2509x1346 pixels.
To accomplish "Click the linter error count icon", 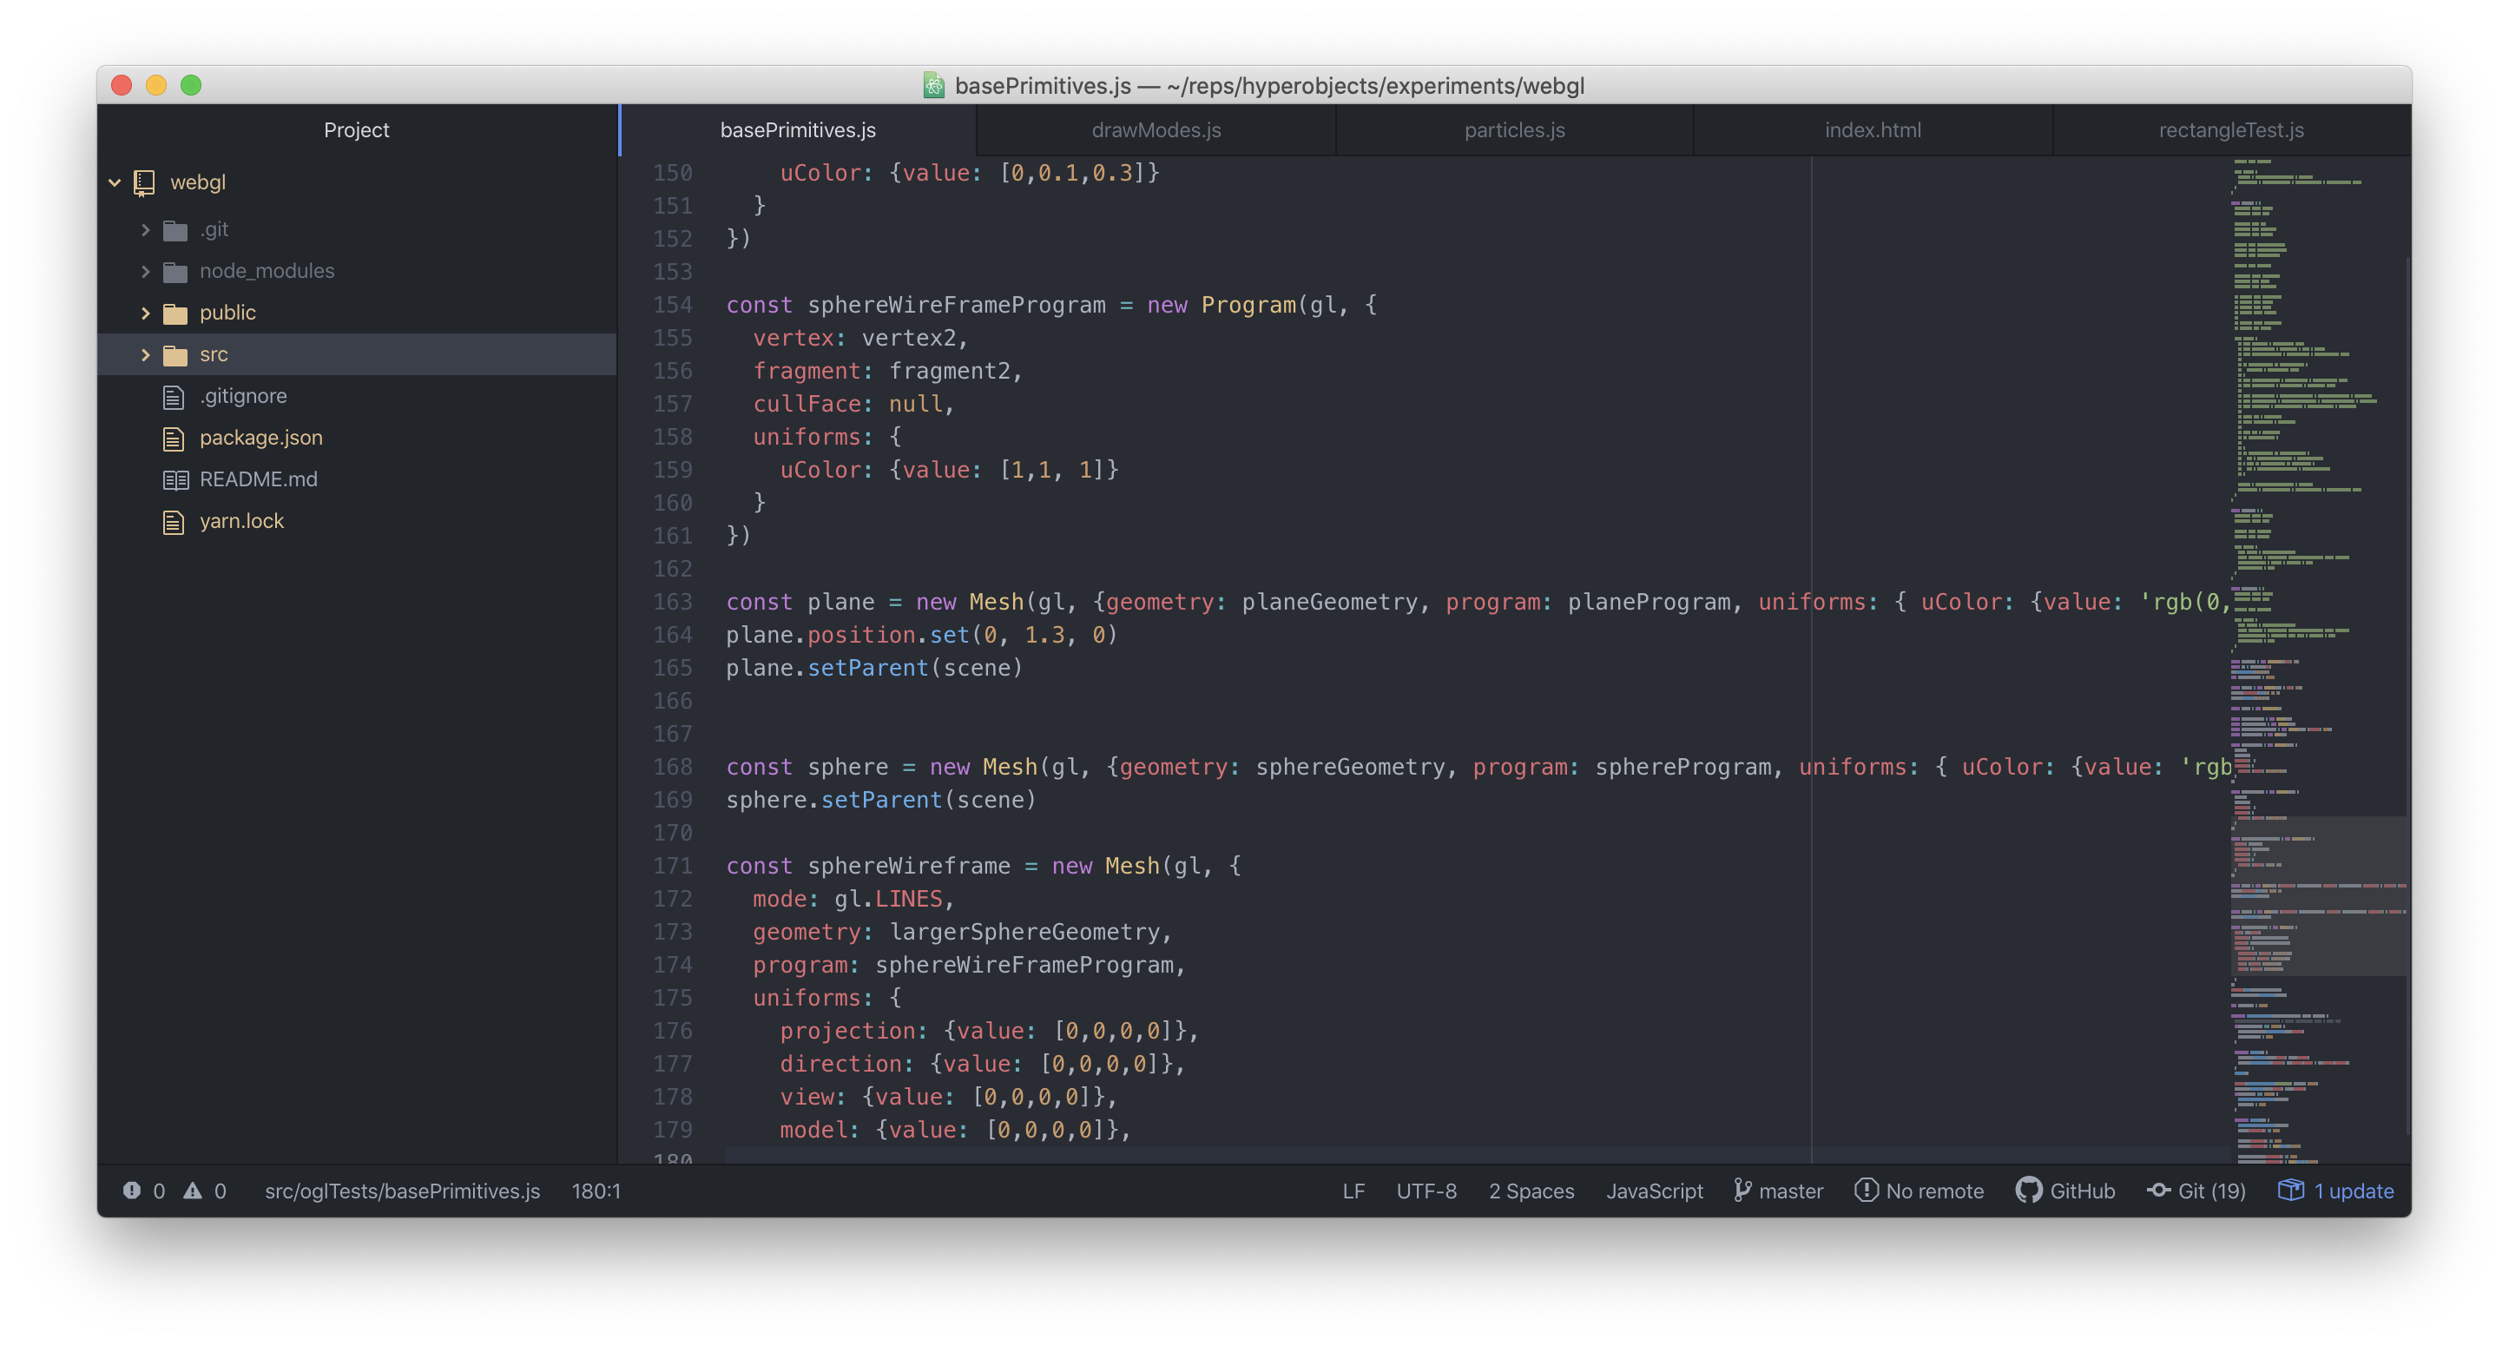I will point(131,1191).
